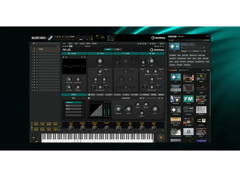Select Delay in the effects rack

73,106
